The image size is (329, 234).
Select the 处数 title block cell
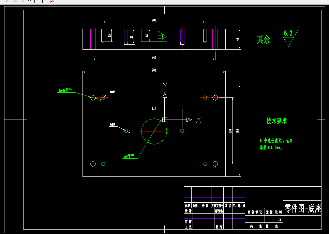[x=195, y=206]
